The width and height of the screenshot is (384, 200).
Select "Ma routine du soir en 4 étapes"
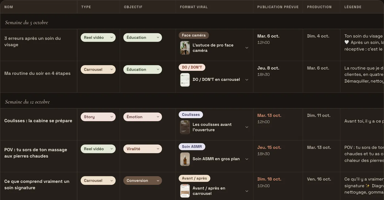tap(37, 73)
